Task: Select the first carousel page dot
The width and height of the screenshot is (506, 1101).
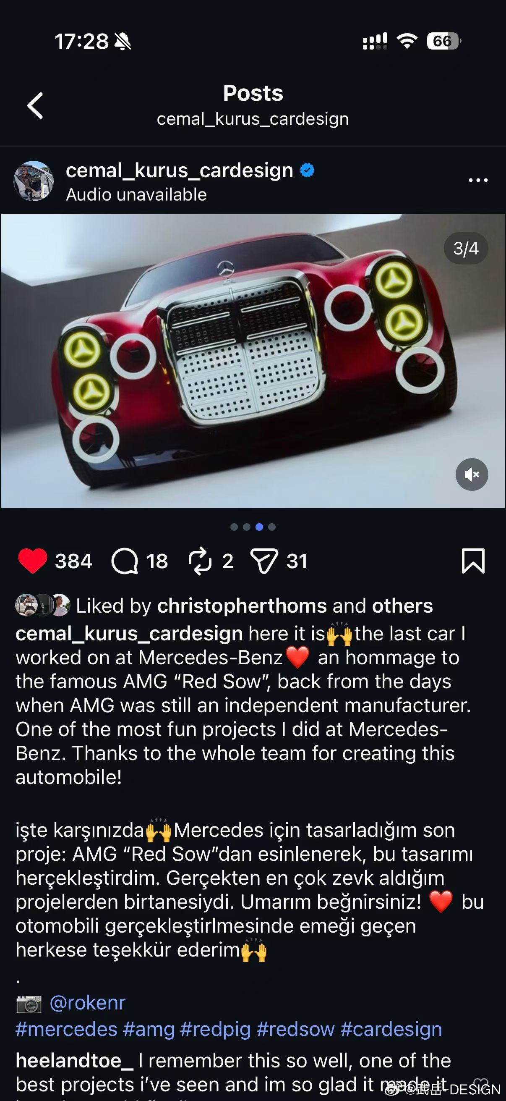Action: click(x=234, y=527)
